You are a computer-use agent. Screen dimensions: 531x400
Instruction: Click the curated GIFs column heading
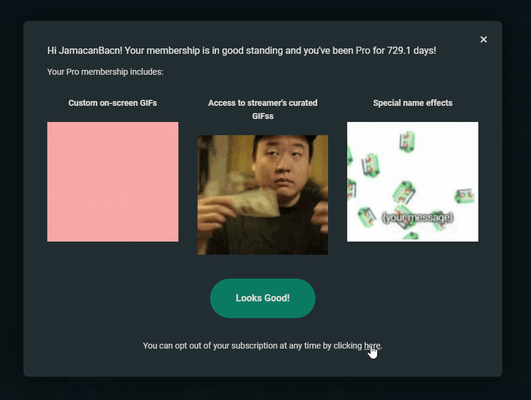click(263, 109)
